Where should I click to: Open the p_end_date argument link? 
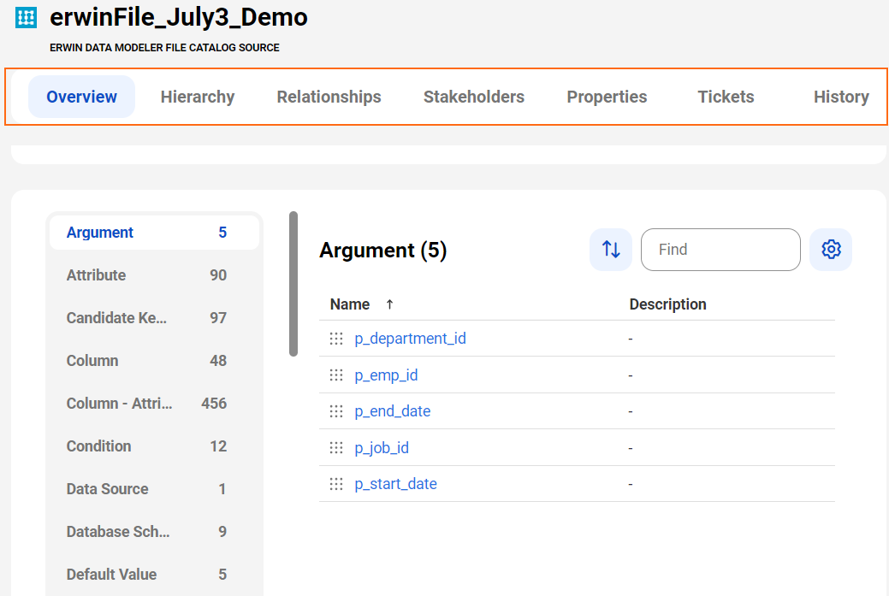point(393,411)
